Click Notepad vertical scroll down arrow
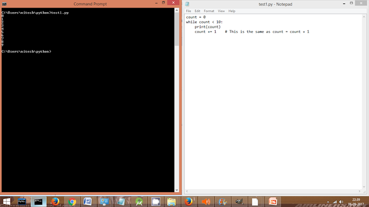 [364, 187]
